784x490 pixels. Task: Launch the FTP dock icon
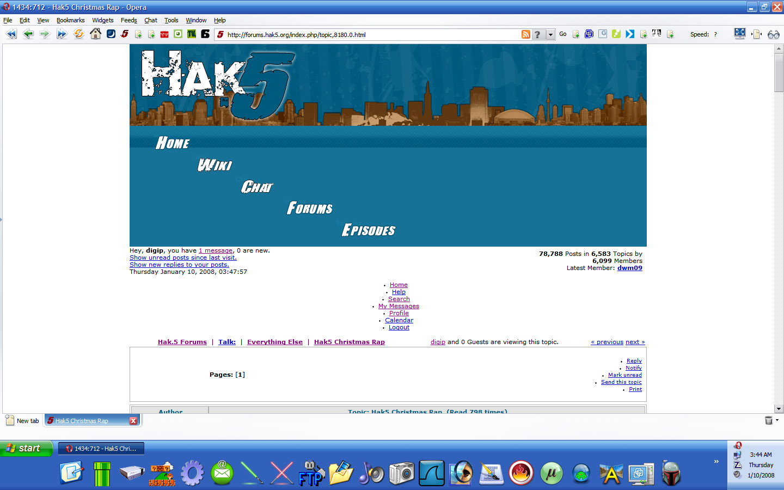(x=311, y=474)
